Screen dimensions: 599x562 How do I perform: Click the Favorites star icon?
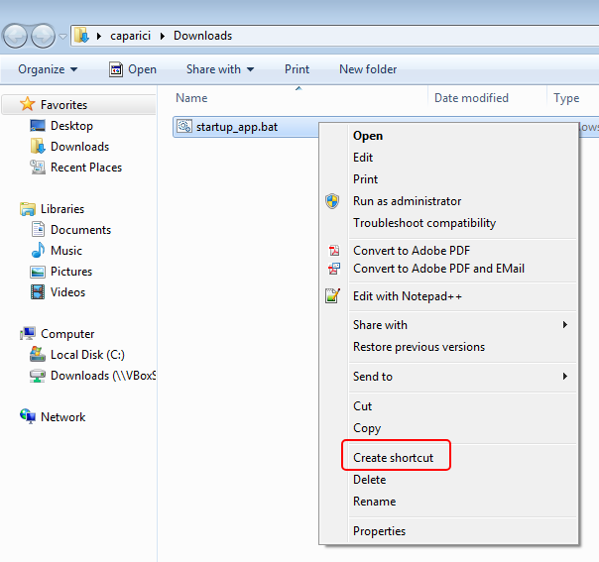coord(28,104)
